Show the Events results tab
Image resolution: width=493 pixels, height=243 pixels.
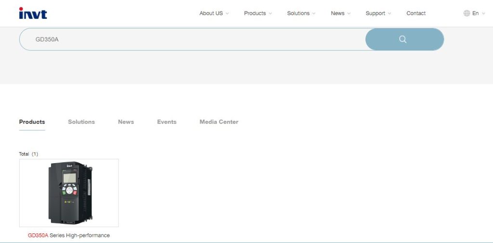[167, 122]
